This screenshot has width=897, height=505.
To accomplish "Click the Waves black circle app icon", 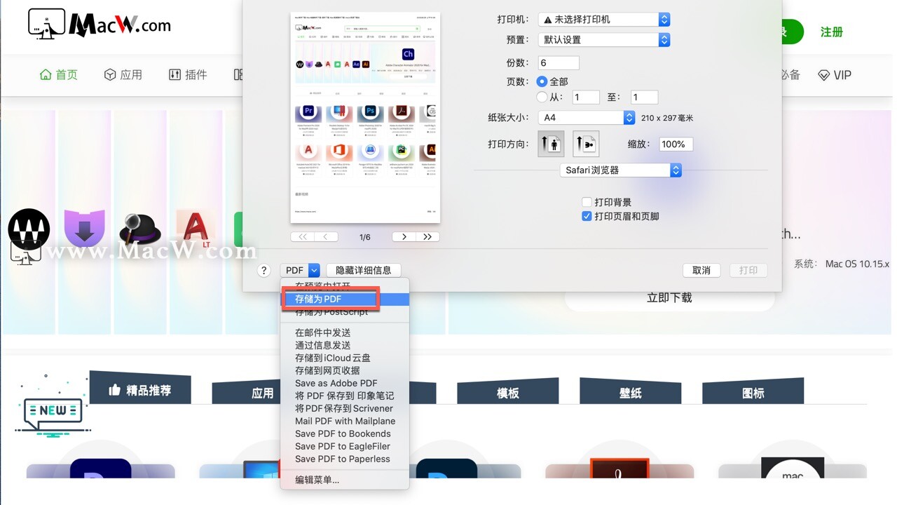I will click(29, 229).
